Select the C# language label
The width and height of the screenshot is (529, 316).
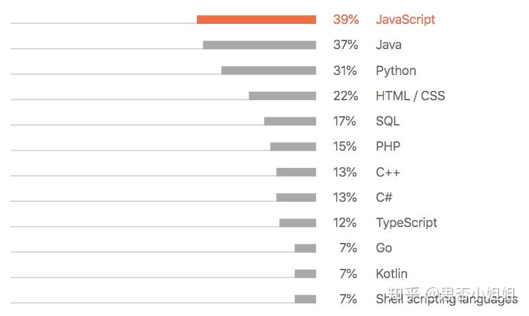click(x=384, y=197)
